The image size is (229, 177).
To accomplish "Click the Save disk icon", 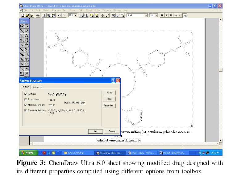I will pyautogui.click(x=32, y=15).
